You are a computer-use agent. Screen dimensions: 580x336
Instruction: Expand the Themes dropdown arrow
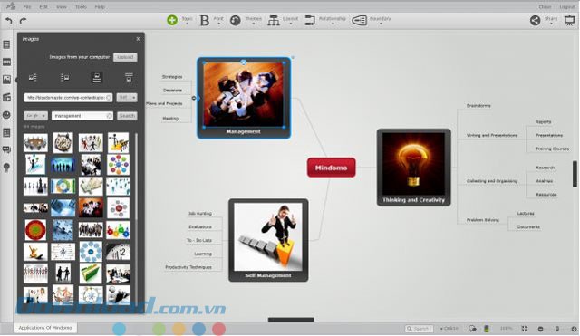tap(254, 24)
